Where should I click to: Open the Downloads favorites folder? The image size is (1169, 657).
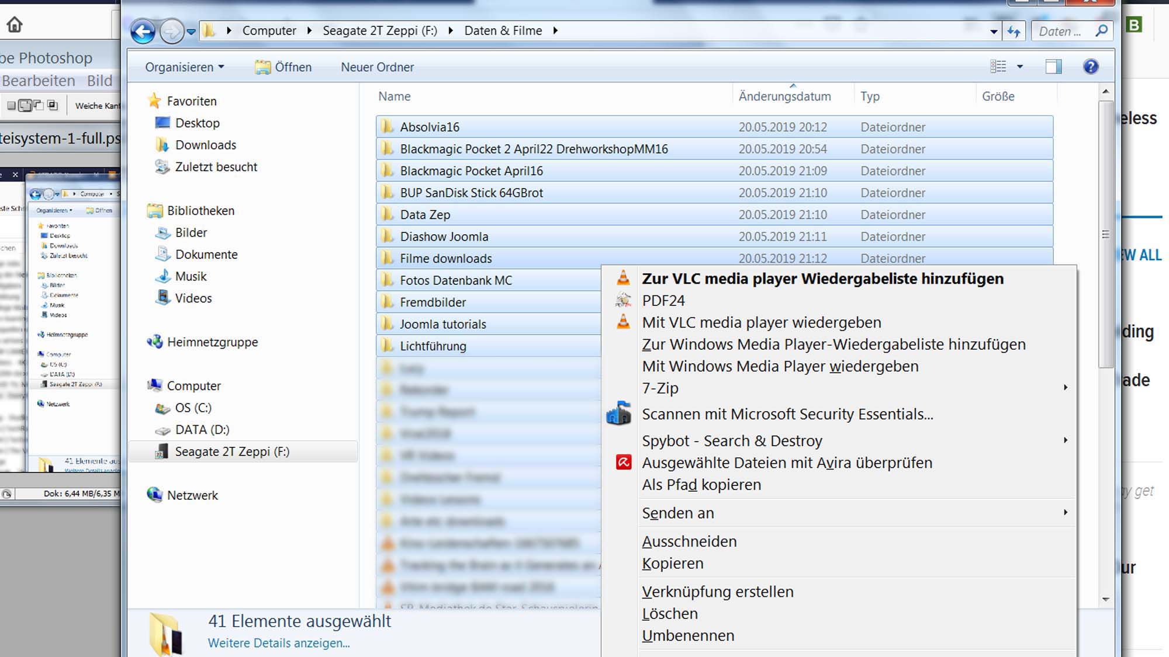tap(205, 145)
